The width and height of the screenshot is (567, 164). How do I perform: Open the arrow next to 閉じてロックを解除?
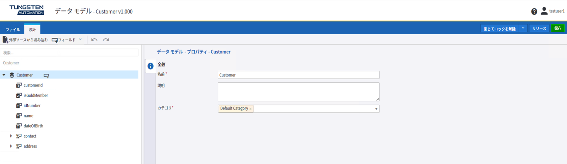523,29
